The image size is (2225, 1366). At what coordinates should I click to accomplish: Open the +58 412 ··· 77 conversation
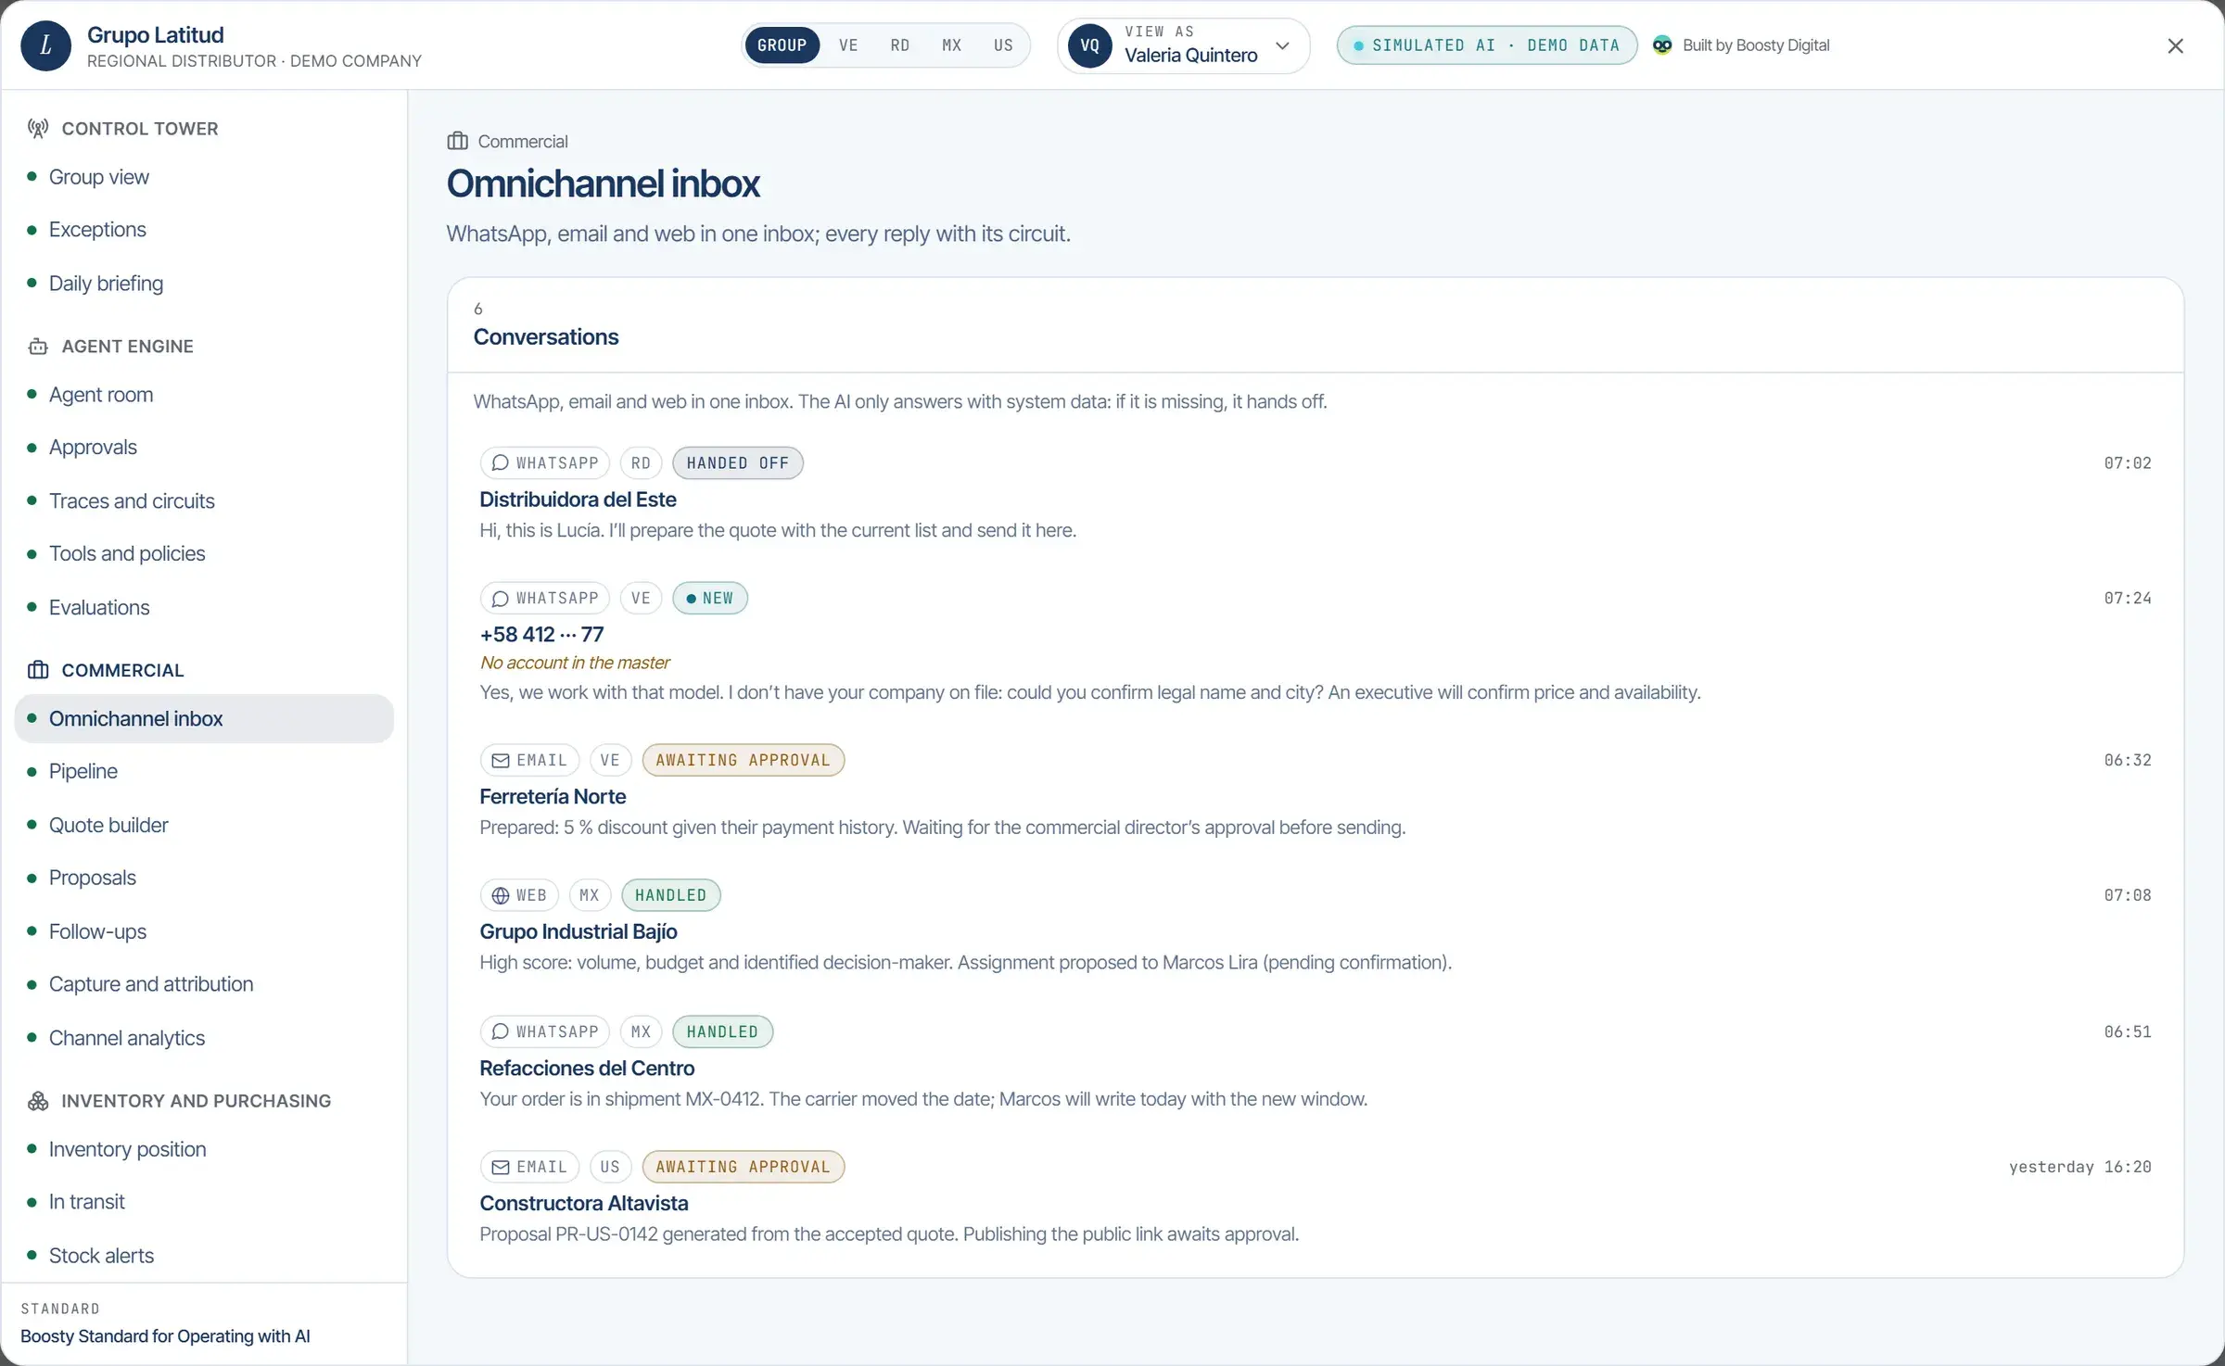(x=1316, y=646)
